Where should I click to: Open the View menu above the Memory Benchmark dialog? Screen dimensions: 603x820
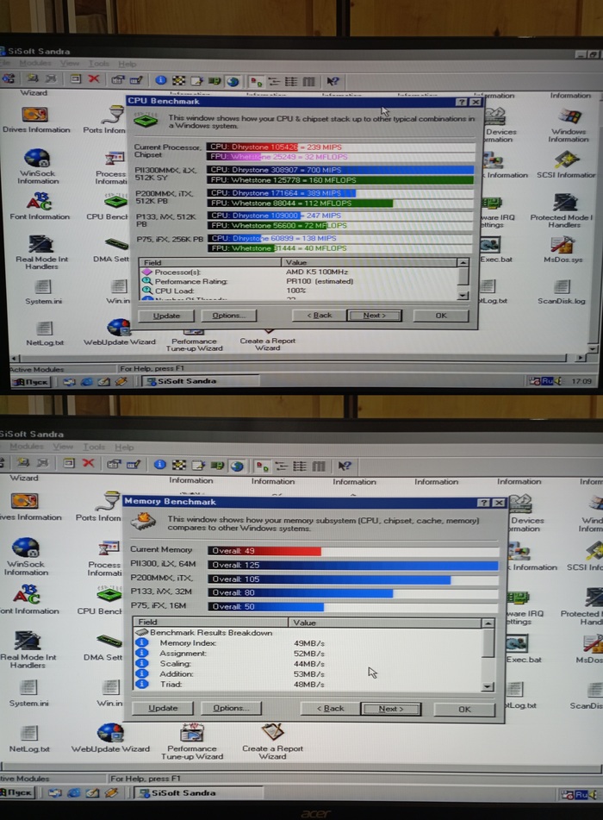tap(63, 447)
